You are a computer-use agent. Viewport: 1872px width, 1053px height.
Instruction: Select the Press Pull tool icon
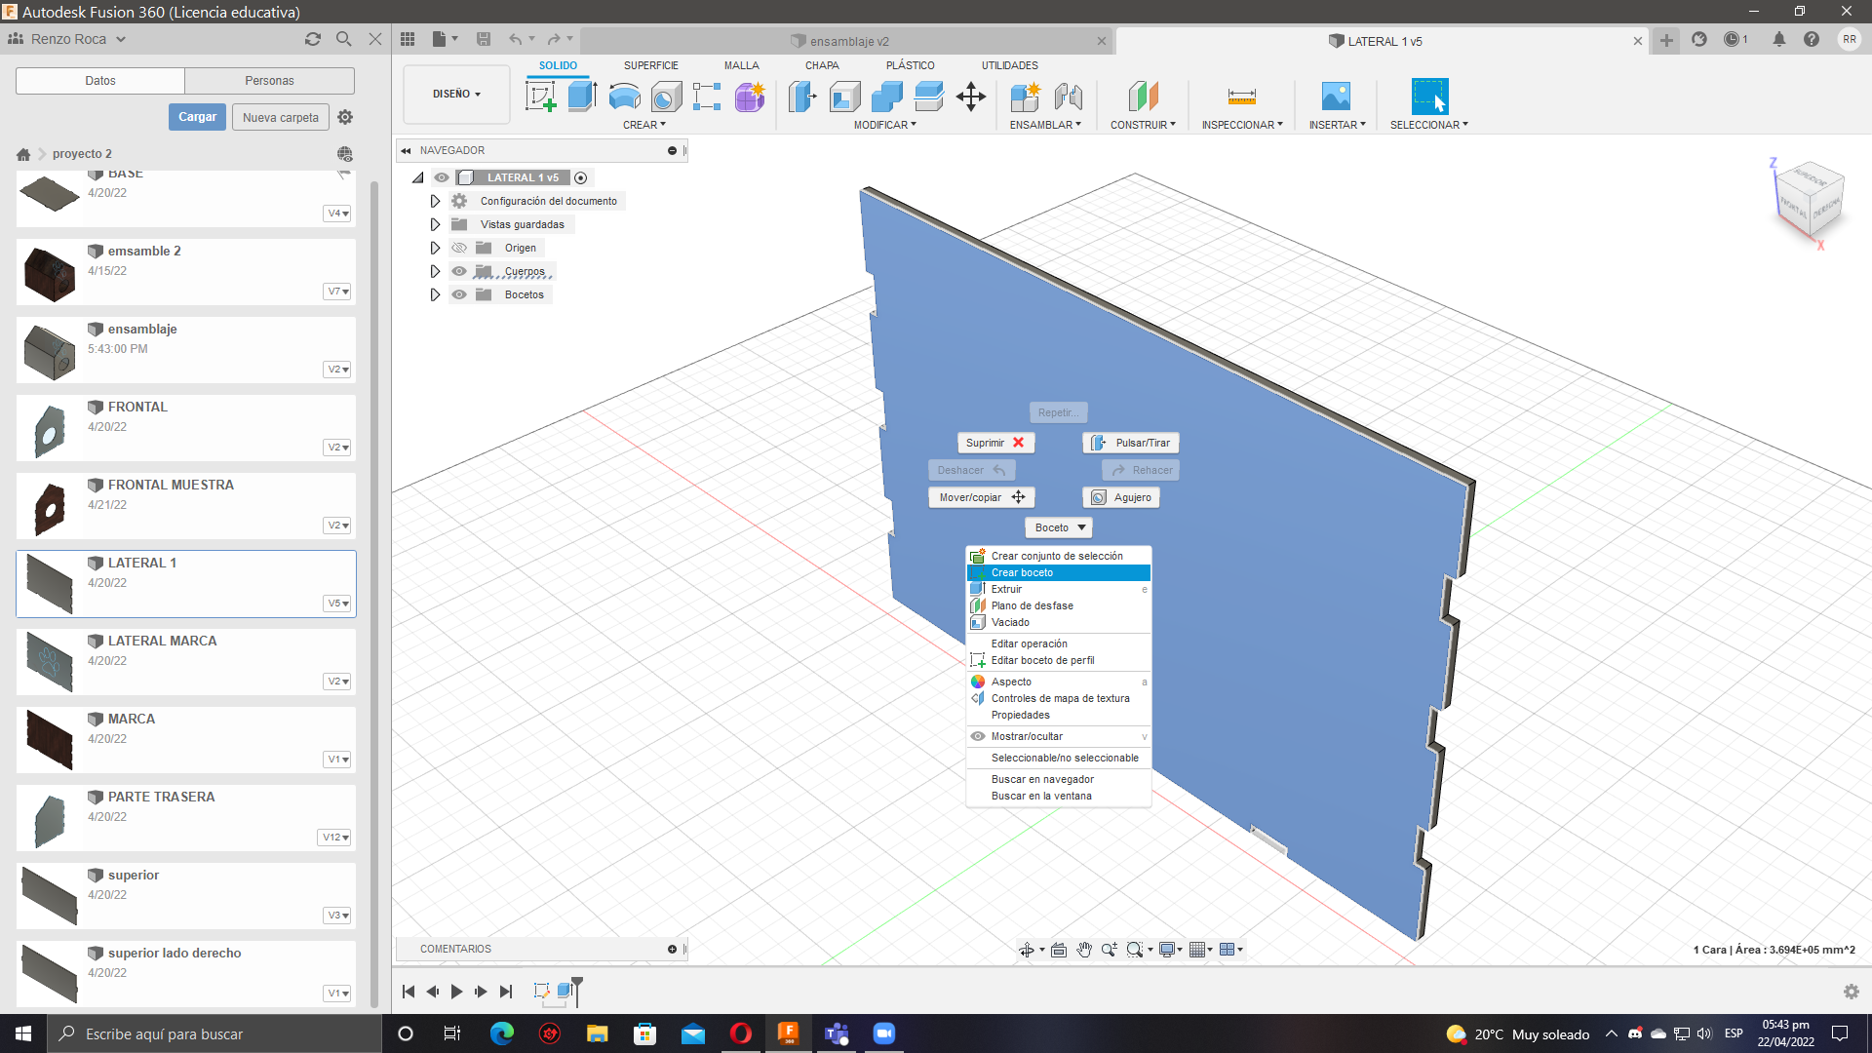coord(802,97)
